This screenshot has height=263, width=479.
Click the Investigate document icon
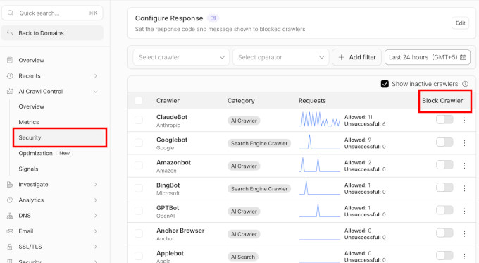coord(10,185)
